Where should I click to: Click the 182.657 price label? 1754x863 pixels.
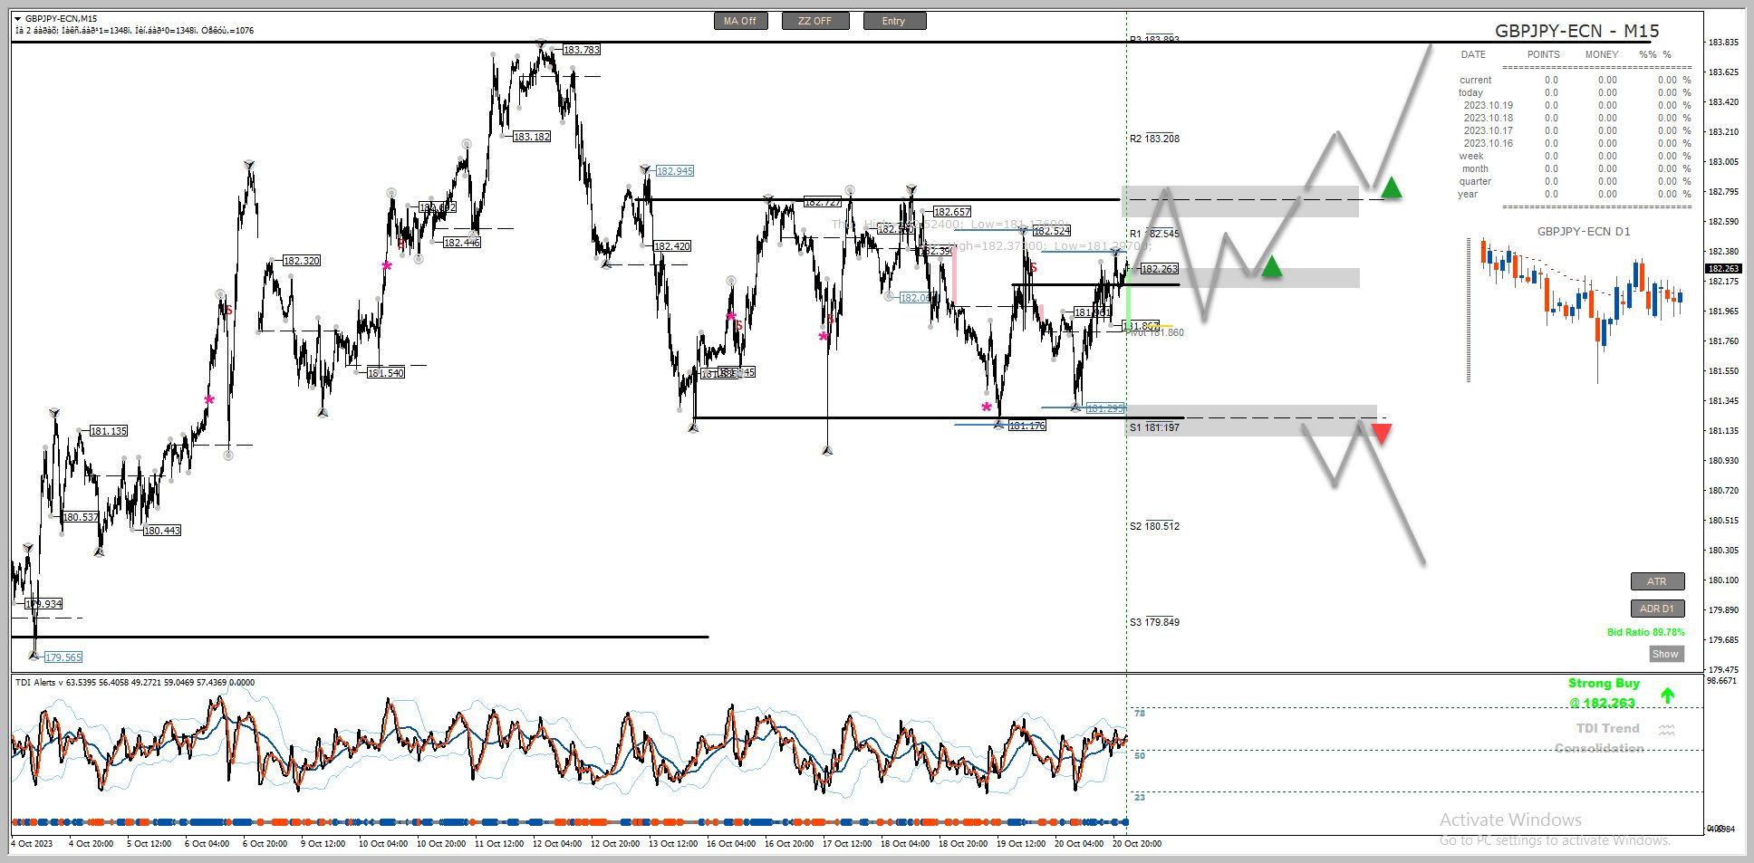pyautogui.click(x=951, y=212)
